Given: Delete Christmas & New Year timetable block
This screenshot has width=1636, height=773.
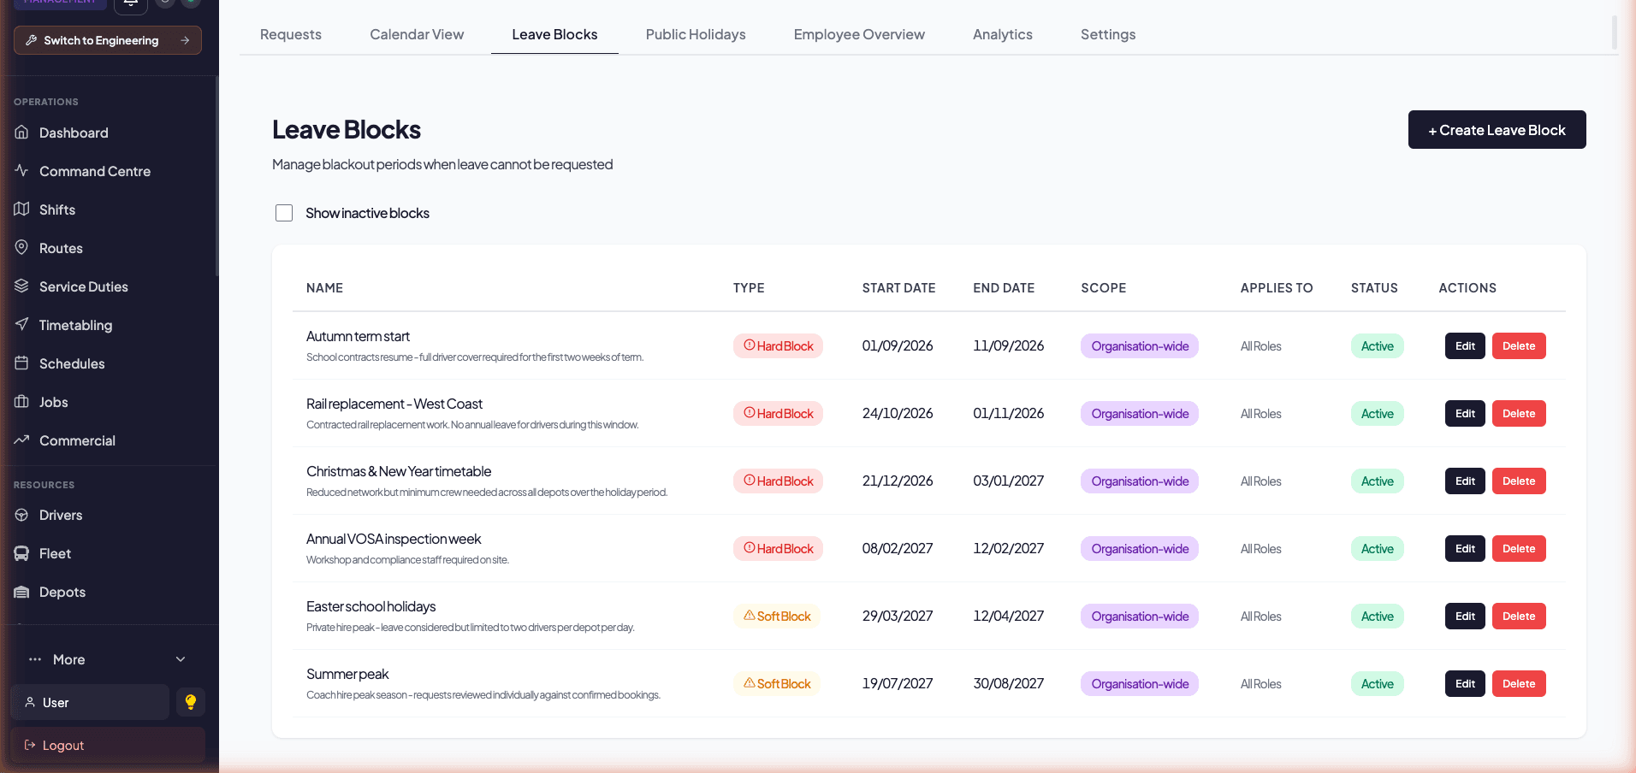Looking at the screenshot, I should [x=1519, y=481].
